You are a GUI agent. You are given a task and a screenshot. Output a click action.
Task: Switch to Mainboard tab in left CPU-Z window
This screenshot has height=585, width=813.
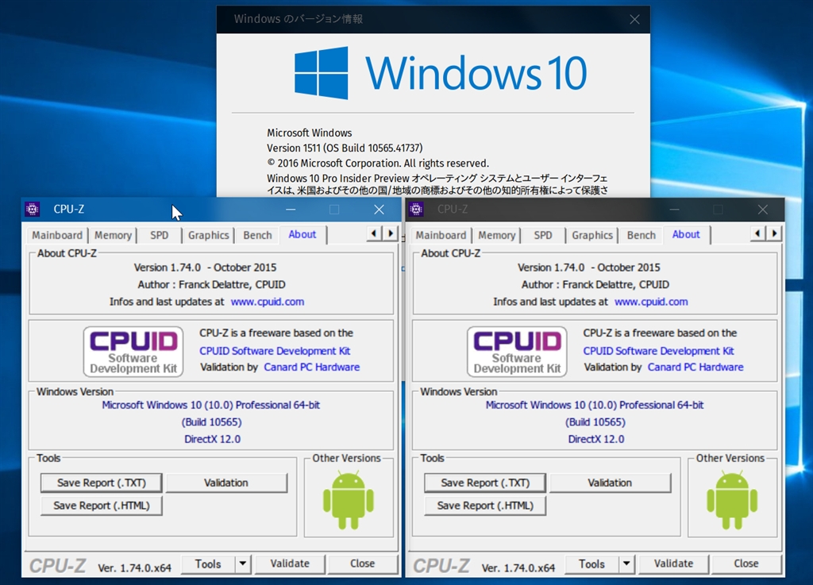[x=57, y=235]
